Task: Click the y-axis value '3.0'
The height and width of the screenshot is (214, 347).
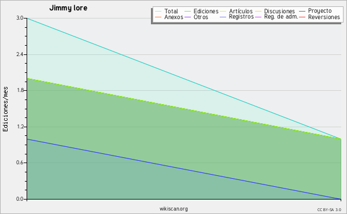Action: point(20,18)
